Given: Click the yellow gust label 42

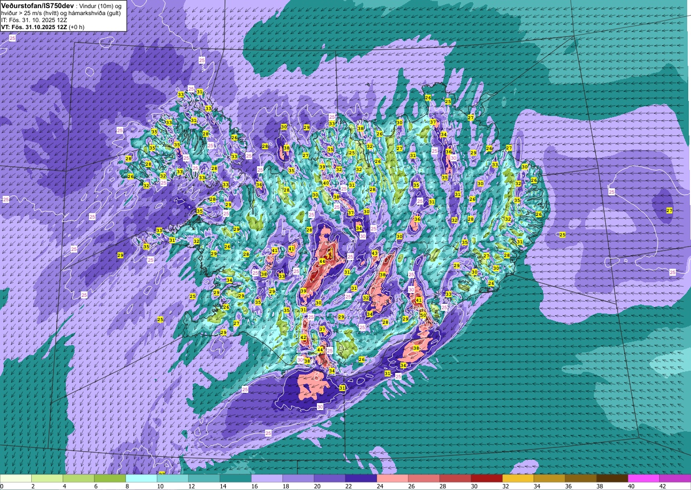Looking at the screenshot, I should (x=303, y=338).
